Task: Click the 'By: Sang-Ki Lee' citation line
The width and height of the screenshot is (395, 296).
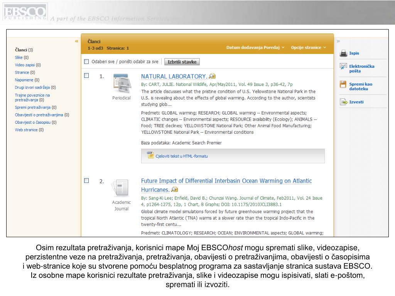Action: point(231,201)
